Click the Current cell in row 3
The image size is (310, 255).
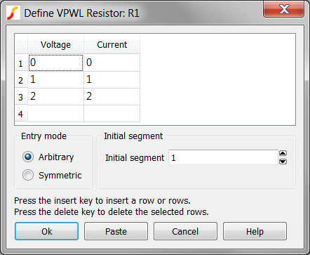click(112, 96)
